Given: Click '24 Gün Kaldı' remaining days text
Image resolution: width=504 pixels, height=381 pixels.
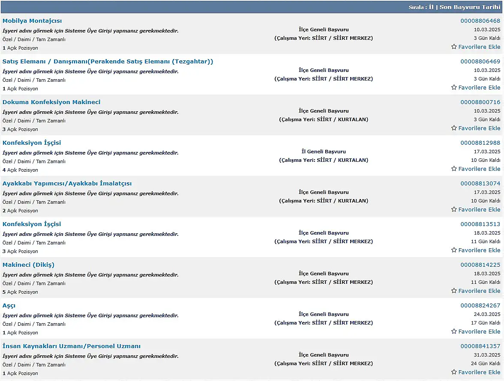Looking at the screenshot, I should click(486, 363).
